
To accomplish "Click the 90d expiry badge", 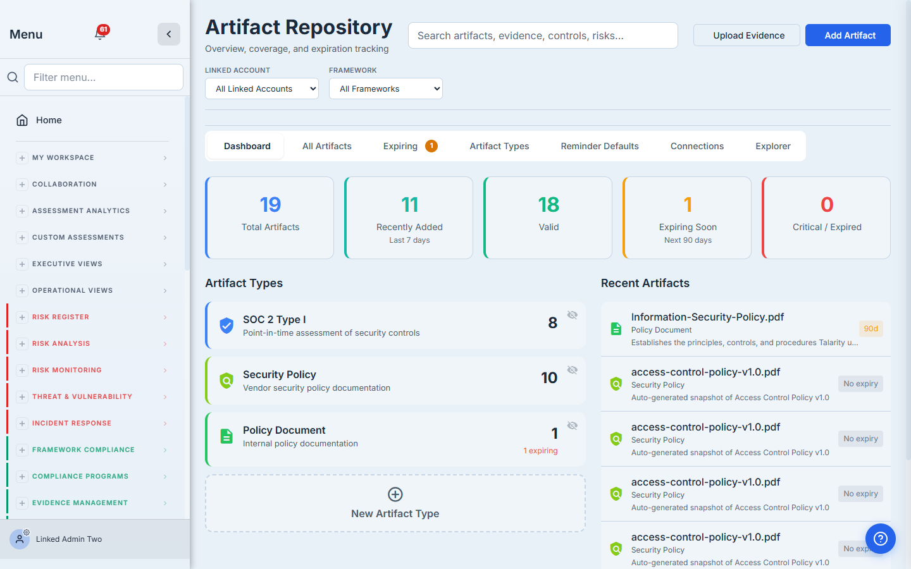I will point(871,329).
